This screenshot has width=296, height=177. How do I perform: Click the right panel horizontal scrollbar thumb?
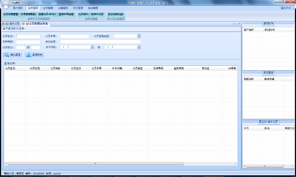pyautogui.click(x=265, y=166)
